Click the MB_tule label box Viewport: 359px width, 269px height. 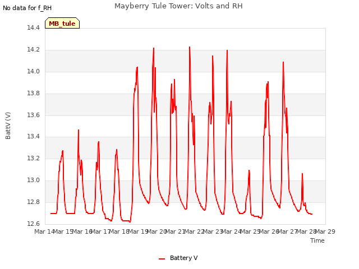click(x=62, y=23)
